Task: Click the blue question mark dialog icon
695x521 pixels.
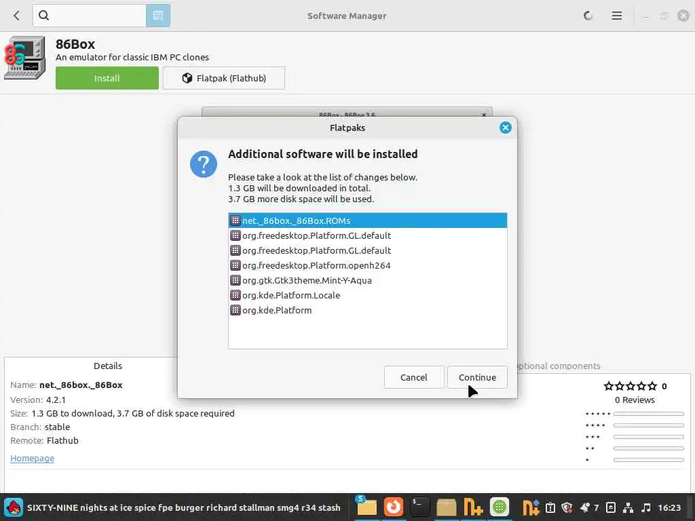Action: coord(204,164)
